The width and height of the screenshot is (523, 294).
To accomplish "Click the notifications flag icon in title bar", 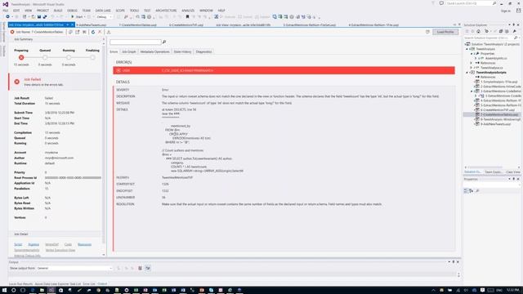I will coord(433,3).
